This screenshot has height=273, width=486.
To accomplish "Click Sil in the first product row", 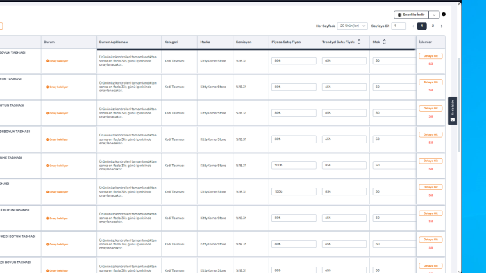I will (430, 64).
